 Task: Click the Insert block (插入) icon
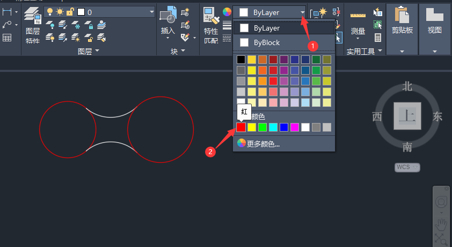[168, 15]
